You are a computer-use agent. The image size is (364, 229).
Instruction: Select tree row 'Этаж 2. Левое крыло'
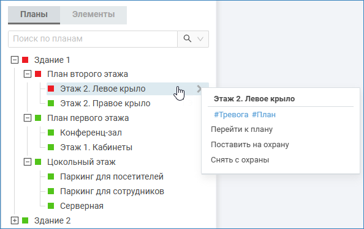(x=127, y=89)
